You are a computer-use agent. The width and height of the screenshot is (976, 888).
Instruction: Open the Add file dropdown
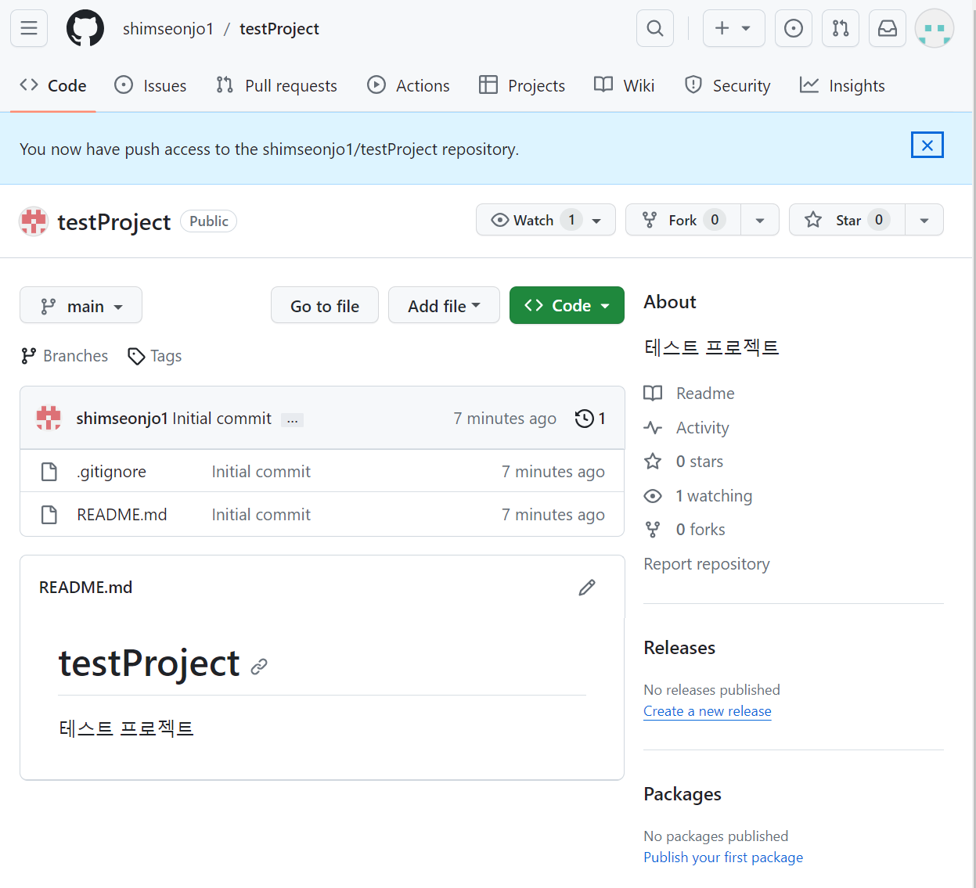pos(444,306)
